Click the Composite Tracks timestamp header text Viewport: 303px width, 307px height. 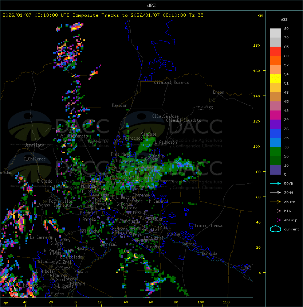[103, 15]
